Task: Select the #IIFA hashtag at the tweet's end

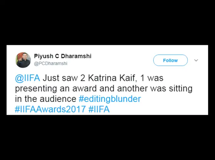Action: (99, 109)
